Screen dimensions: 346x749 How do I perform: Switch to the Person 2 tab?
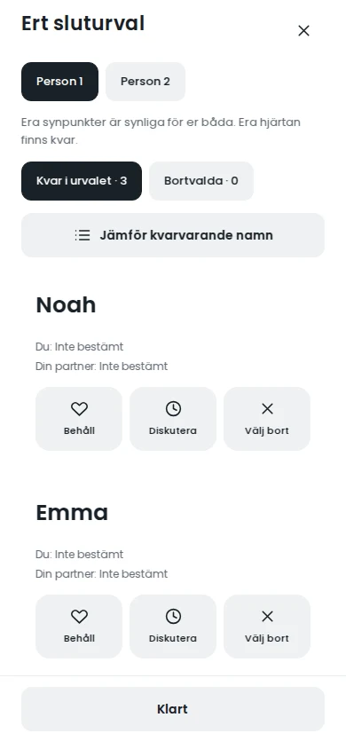[x=145, y=82]
